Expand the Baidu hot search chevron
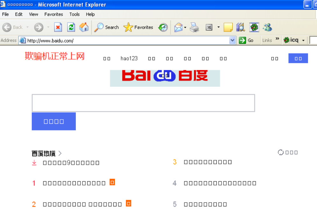The image size is (317, 215). pos(60,153)
